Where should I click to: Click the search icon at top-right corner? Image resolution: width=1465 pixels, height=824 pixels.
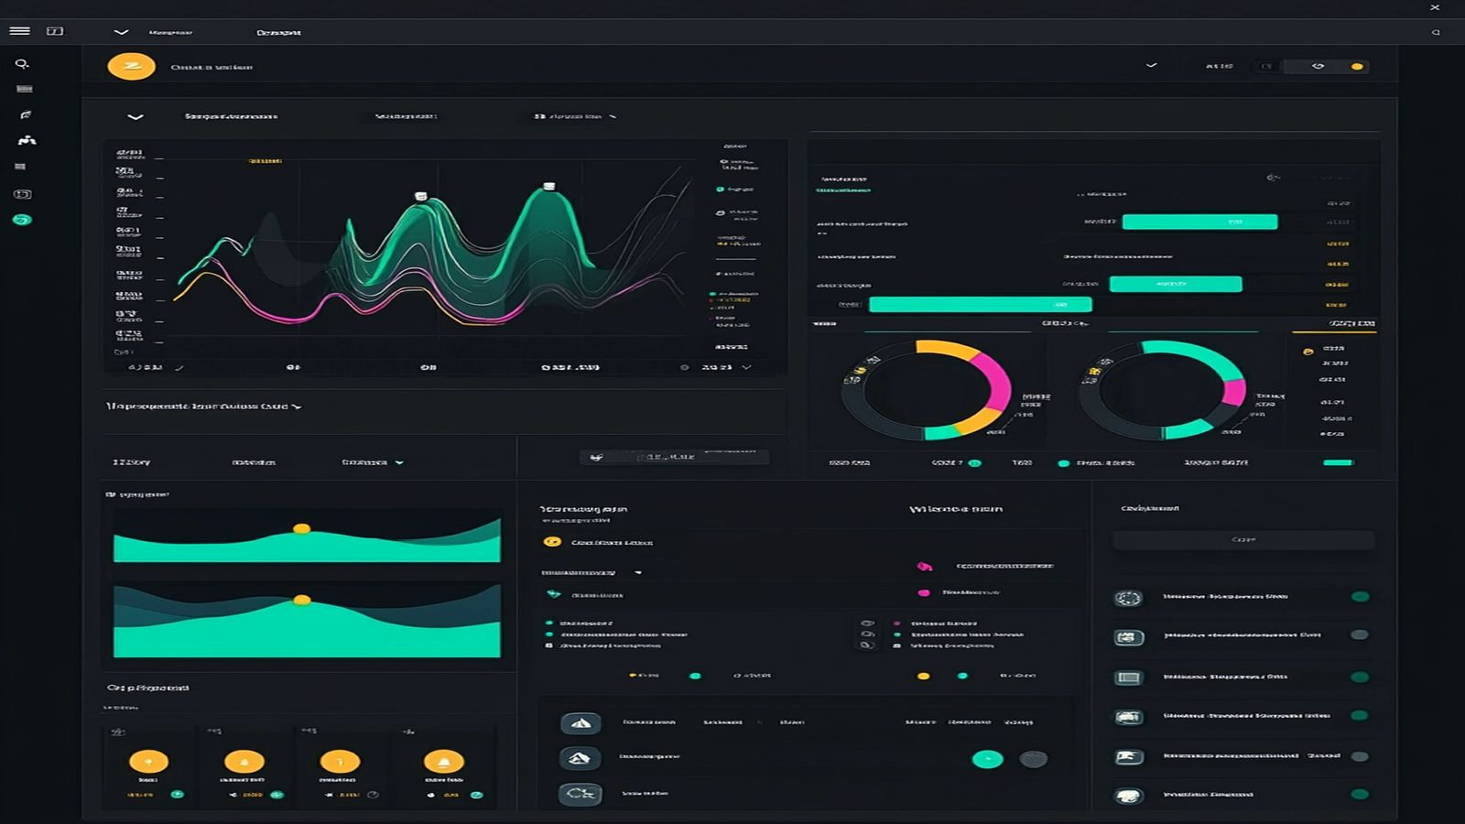coord(1436,32)
